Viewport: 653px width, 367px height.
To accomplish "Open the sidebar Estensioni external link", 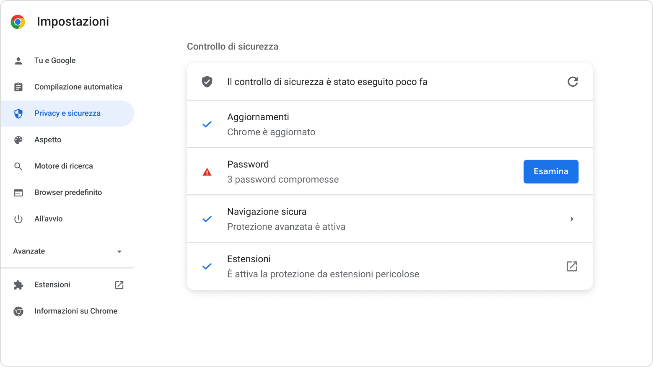I will 119,285.
